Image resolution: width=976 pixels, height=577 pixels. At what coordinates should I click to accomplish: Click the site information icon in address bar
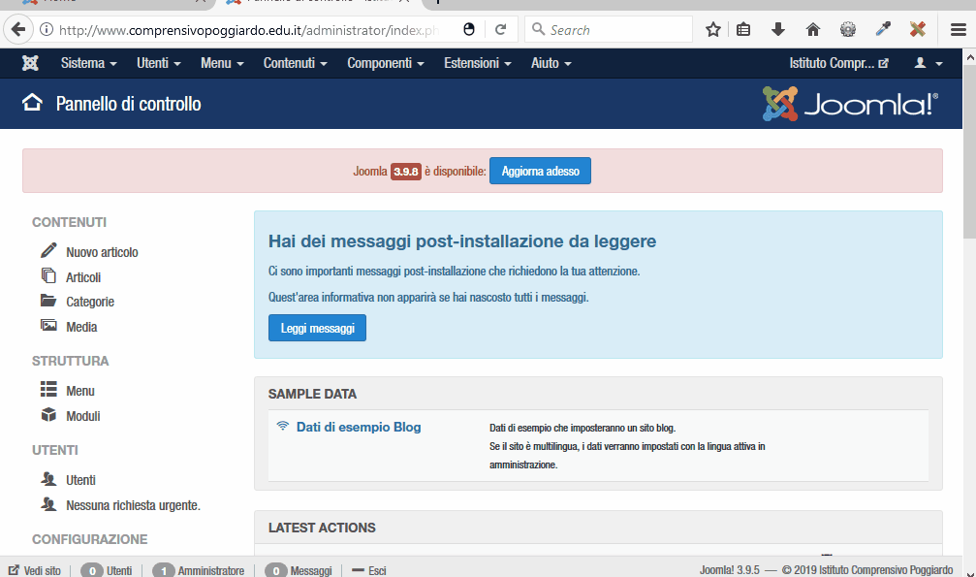pyautogui.click(x=47, y=29)
